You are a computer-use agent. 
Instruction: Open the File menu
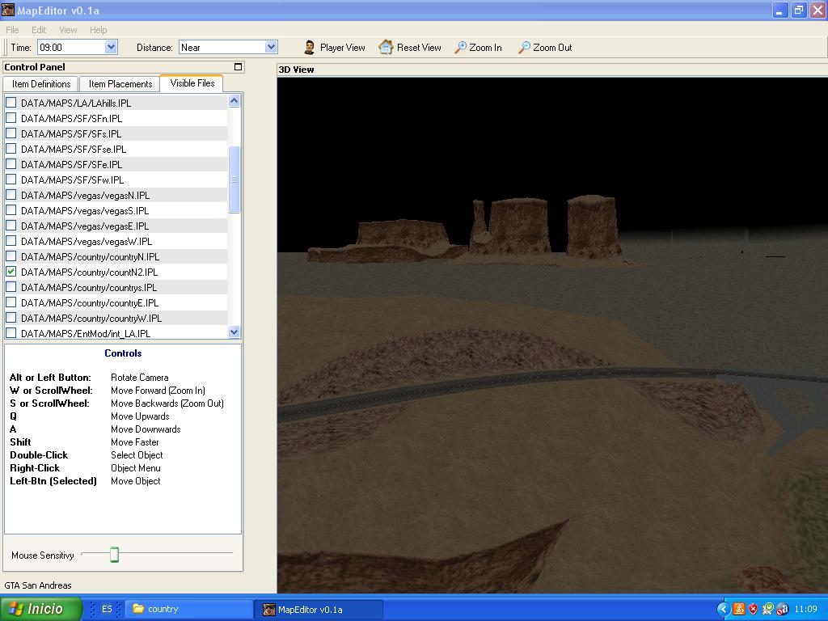point(12,30)
